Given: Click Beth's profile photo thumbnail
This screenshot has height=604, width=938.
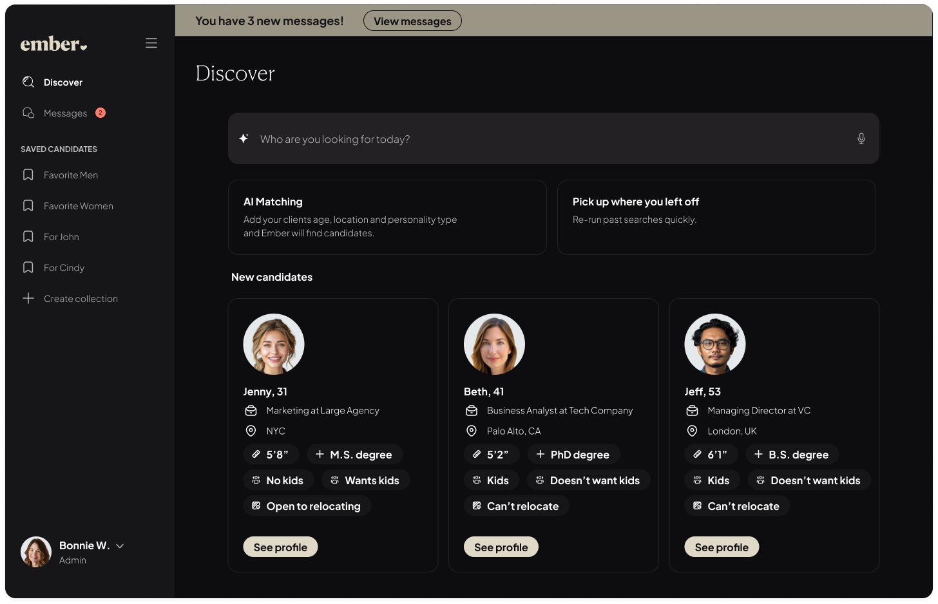Looking at the screenshot, I should click(494, 344).
